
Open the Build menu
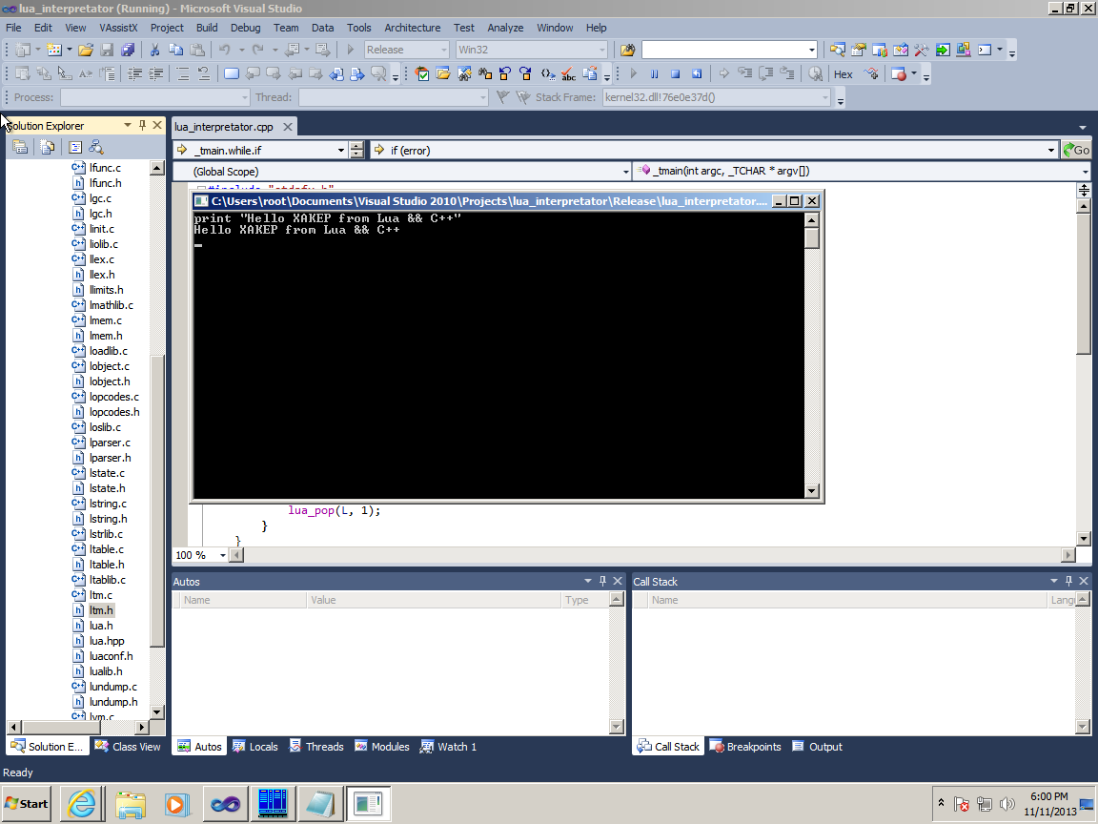pos(207,28)
